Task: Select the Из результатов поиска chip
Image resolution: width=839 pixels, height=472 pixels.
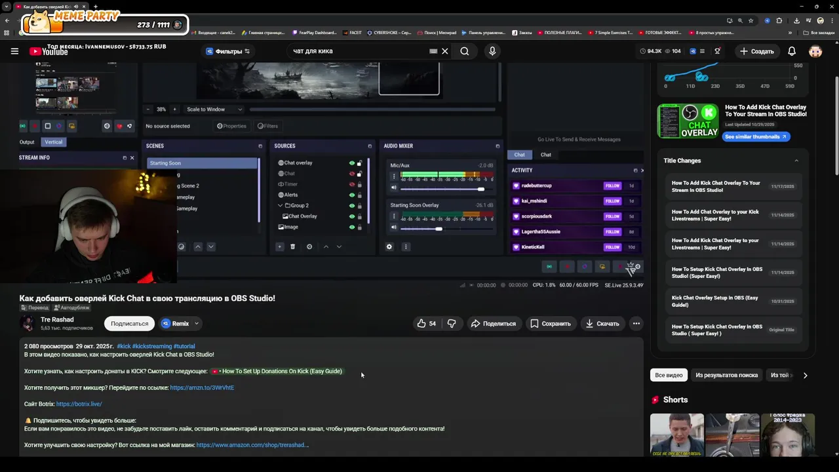Action: [726, 375]
